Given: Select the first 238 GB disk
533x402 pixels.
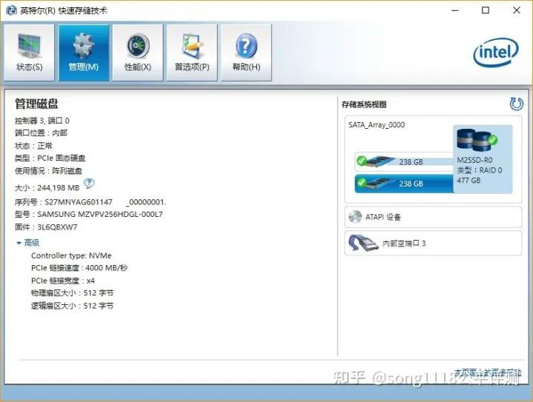Looking at the screenshot, I should click(x=404, y=161).
